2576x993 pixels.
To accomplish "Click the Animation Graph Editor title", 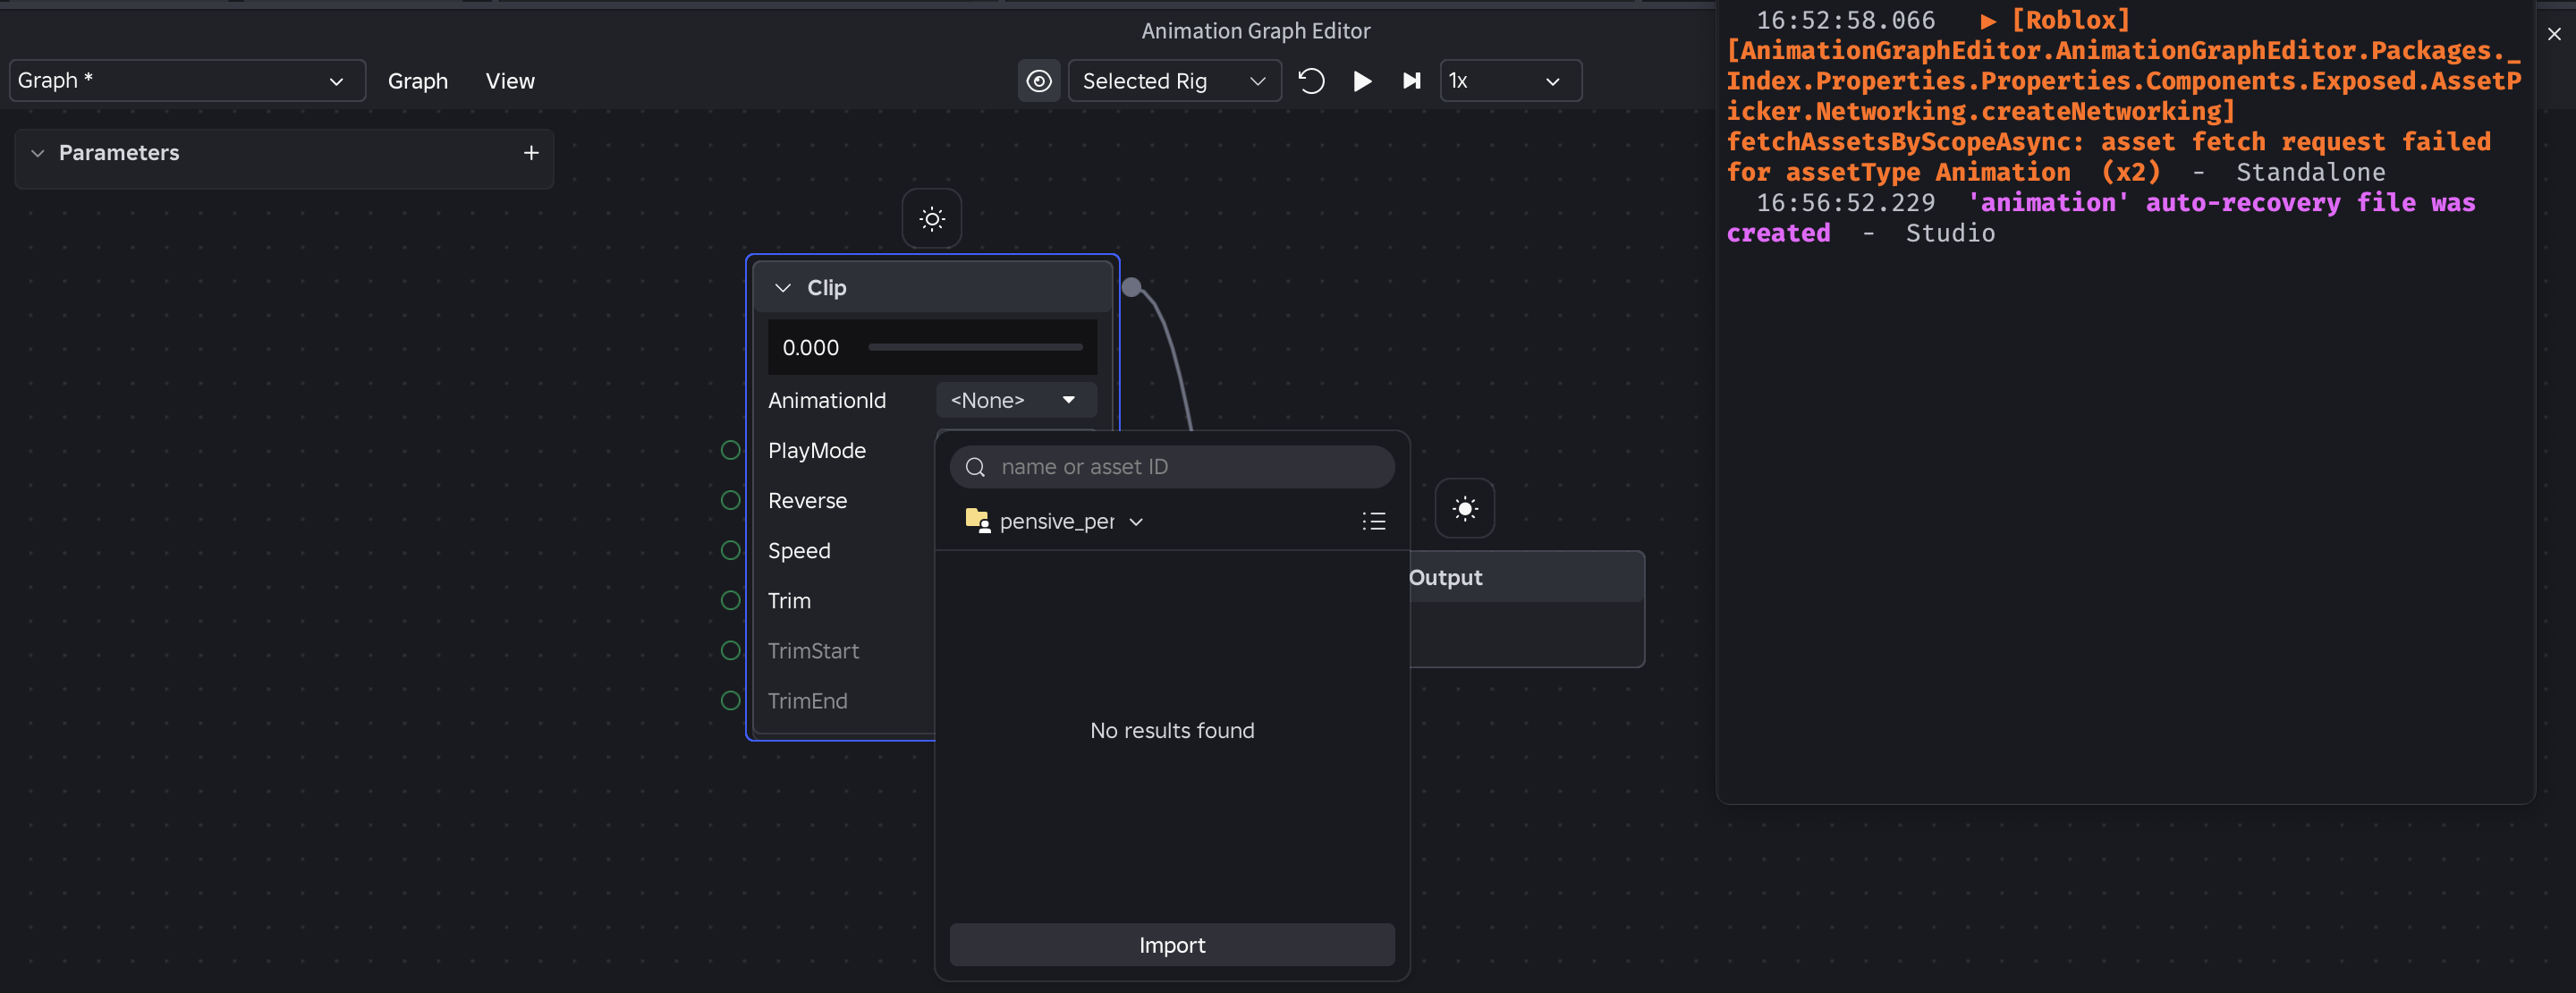I will pyautogui.click(x=1256, y=31).
